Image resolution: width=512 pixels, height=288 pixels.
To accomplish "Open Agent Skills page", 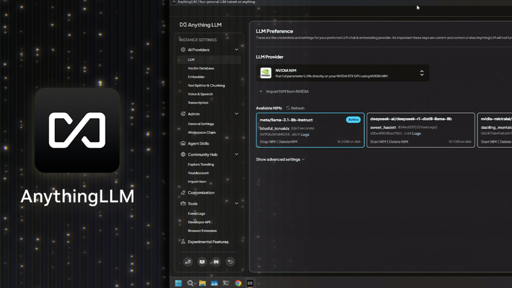I will (198, 144).
